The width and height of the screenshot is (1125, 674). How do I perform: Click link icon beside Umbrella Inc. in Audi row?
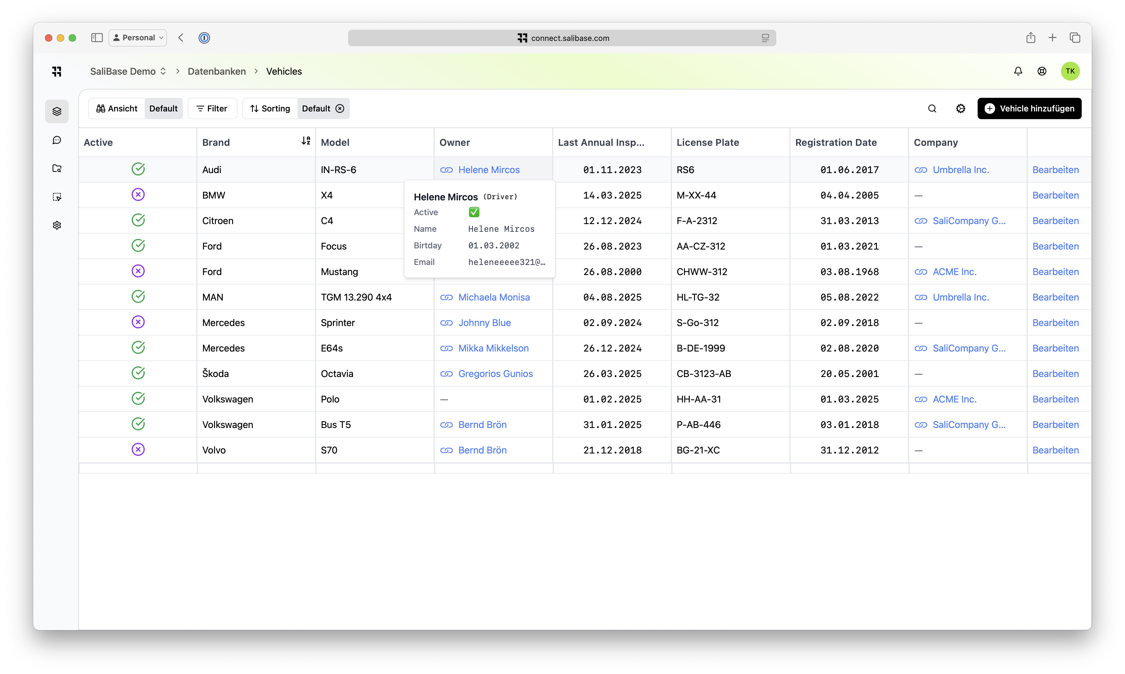pyautogui.click(x=920, y=170)
